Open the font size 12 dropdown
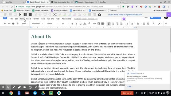171x96 pixels. (x=65, y=24)
